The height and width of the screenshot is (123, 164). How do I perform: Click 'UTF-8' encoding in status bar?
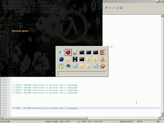point(139,121)
